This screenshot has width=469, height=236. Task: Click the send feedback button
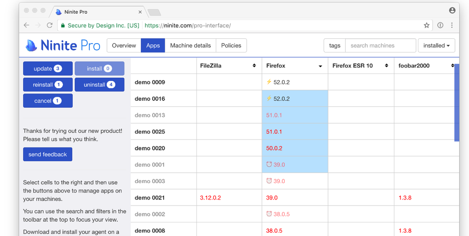coord(47,154)
